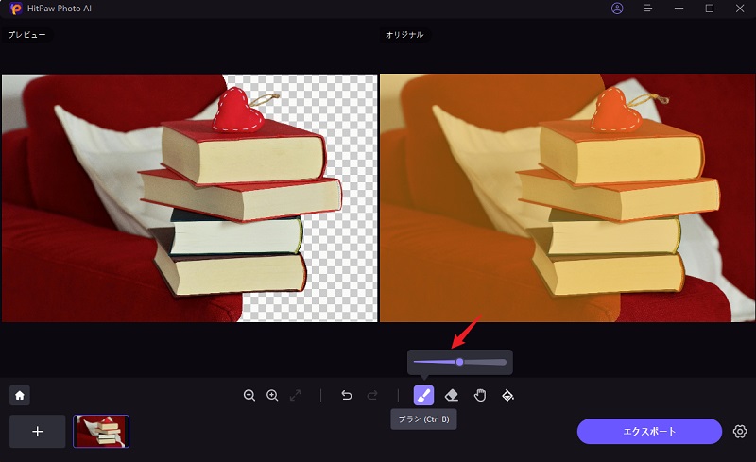Zoom in using the plus magnifier

[x=272, y=395]
